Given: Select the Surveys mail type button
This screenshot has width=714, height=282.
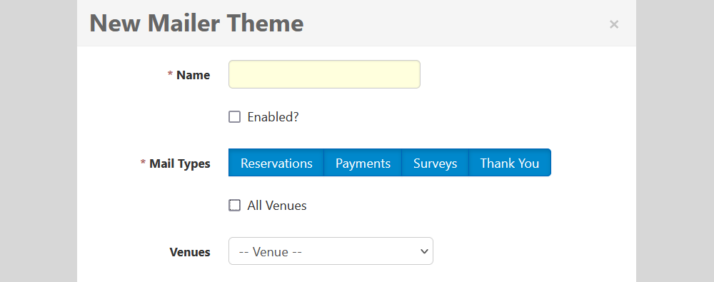Looking at the screenshot, I should tap(435, 163).
